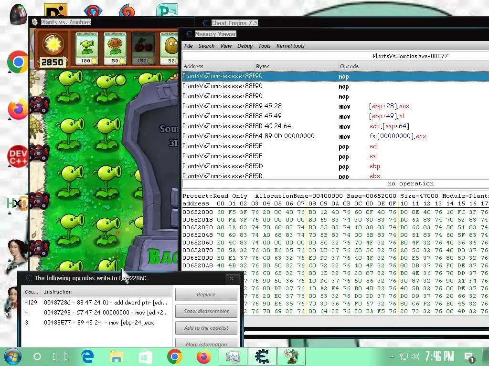The width and height of the screenshot is (489, 366).
Task: Open Microsoft Edge from the taskbar
Action: pos(88,356)
